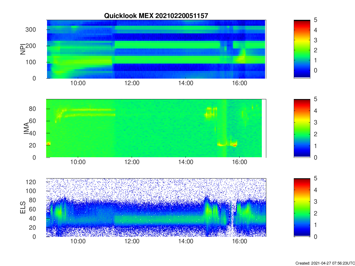
Task: Click the 10:00 tick under the IMA plot
Action: pyautogui.click(x=78, y=162)
